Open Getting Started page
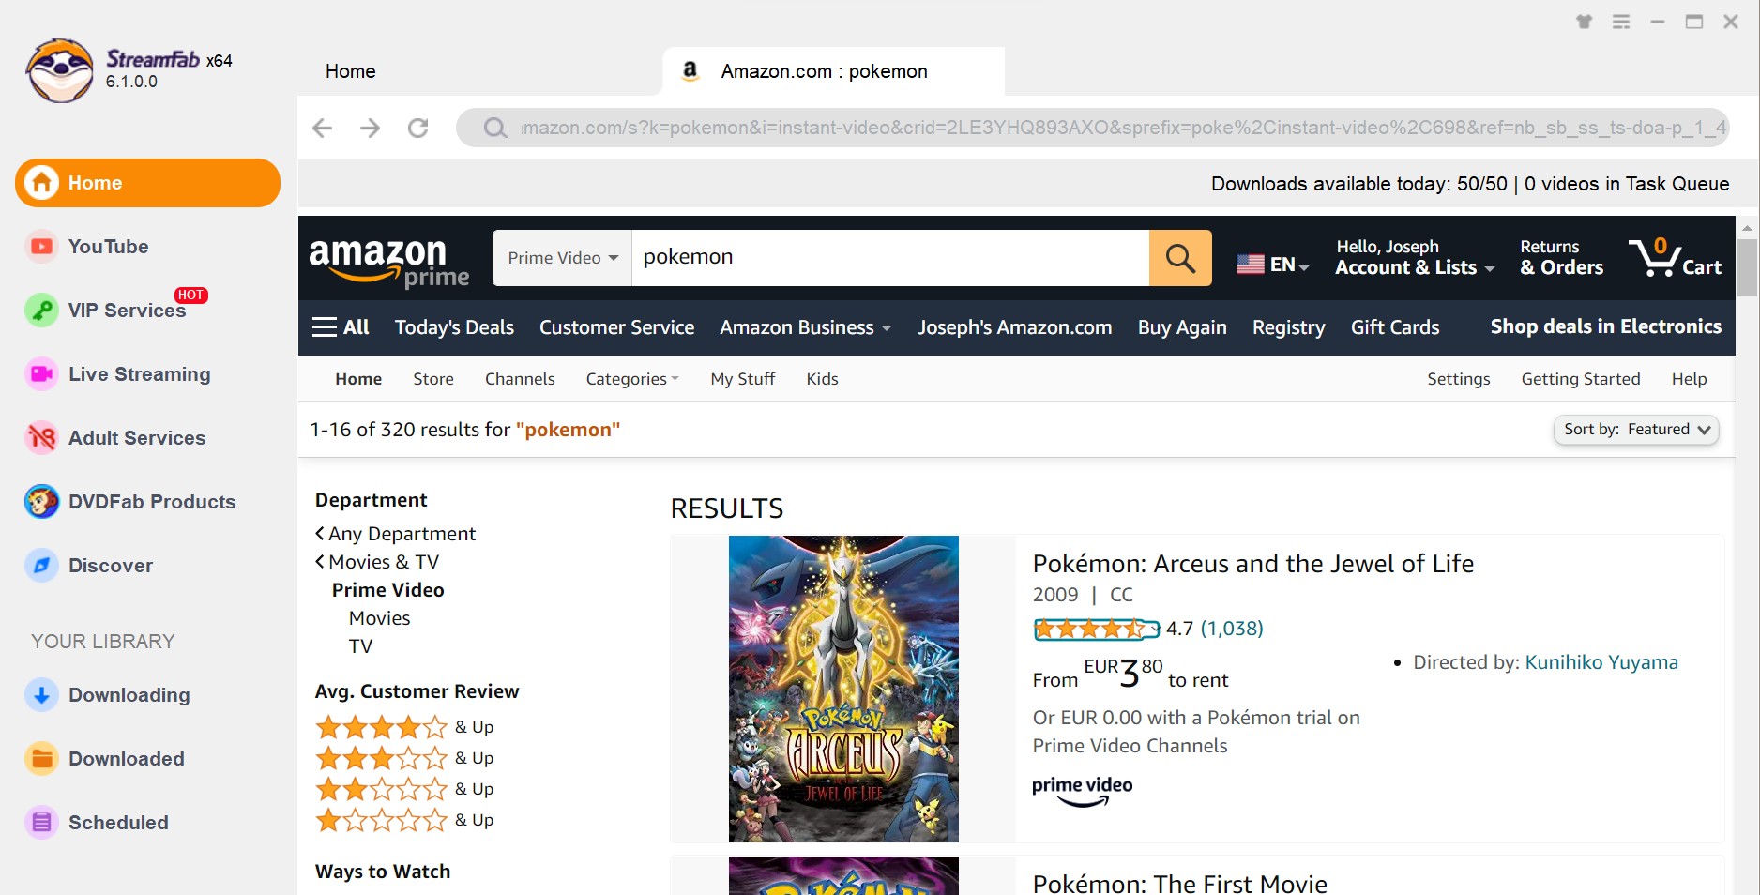Image resolution: width=1760 pixels, height=895 pixels. point(1581,379)
